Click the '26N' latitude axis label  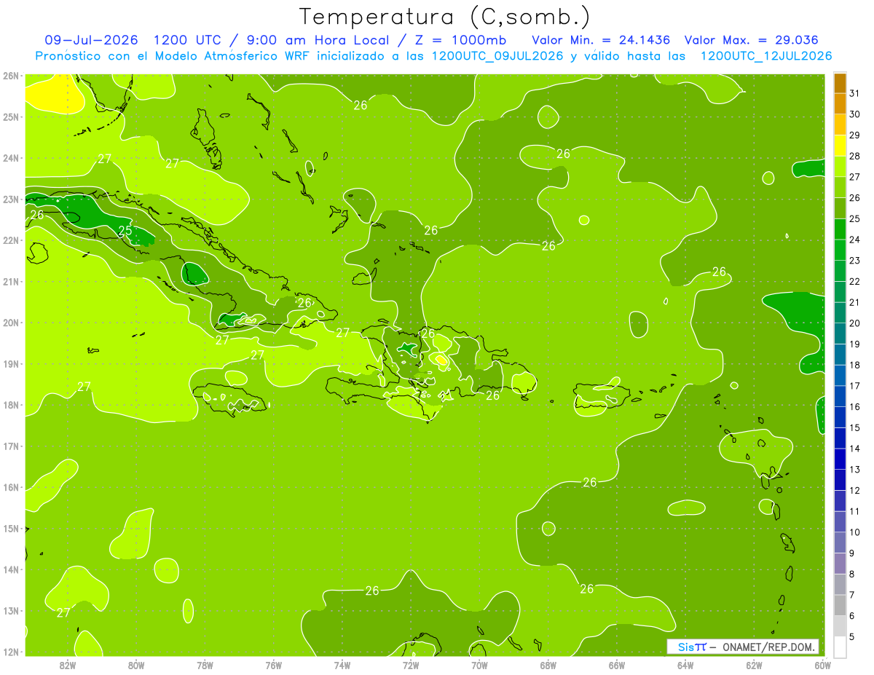coord(11,76)
